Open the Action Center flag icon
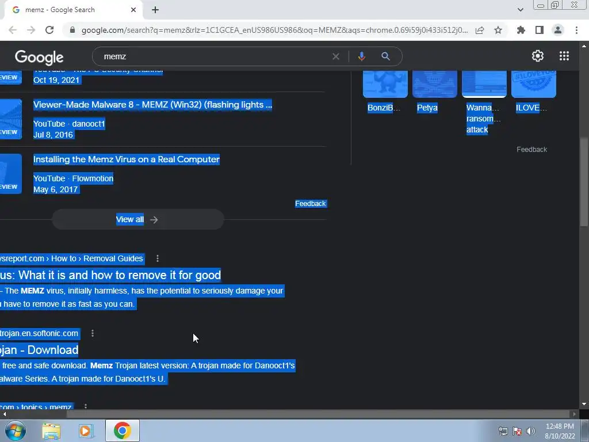 [x=517, y=431]
